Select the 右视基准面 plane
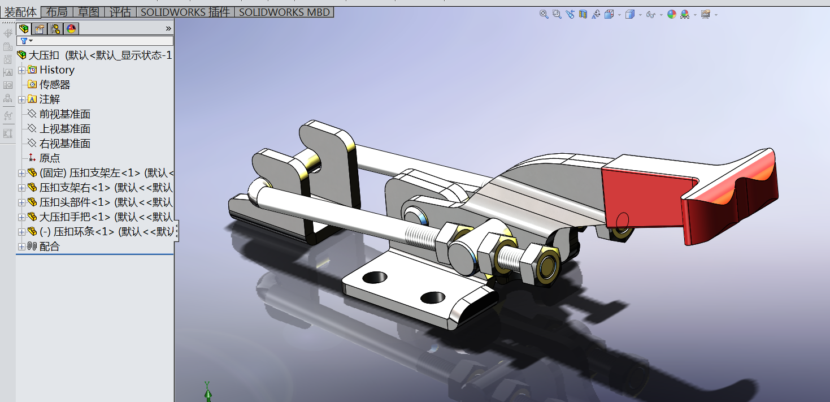Image resolution: width=830 pixels, height=402 pixels. point(65,144)
